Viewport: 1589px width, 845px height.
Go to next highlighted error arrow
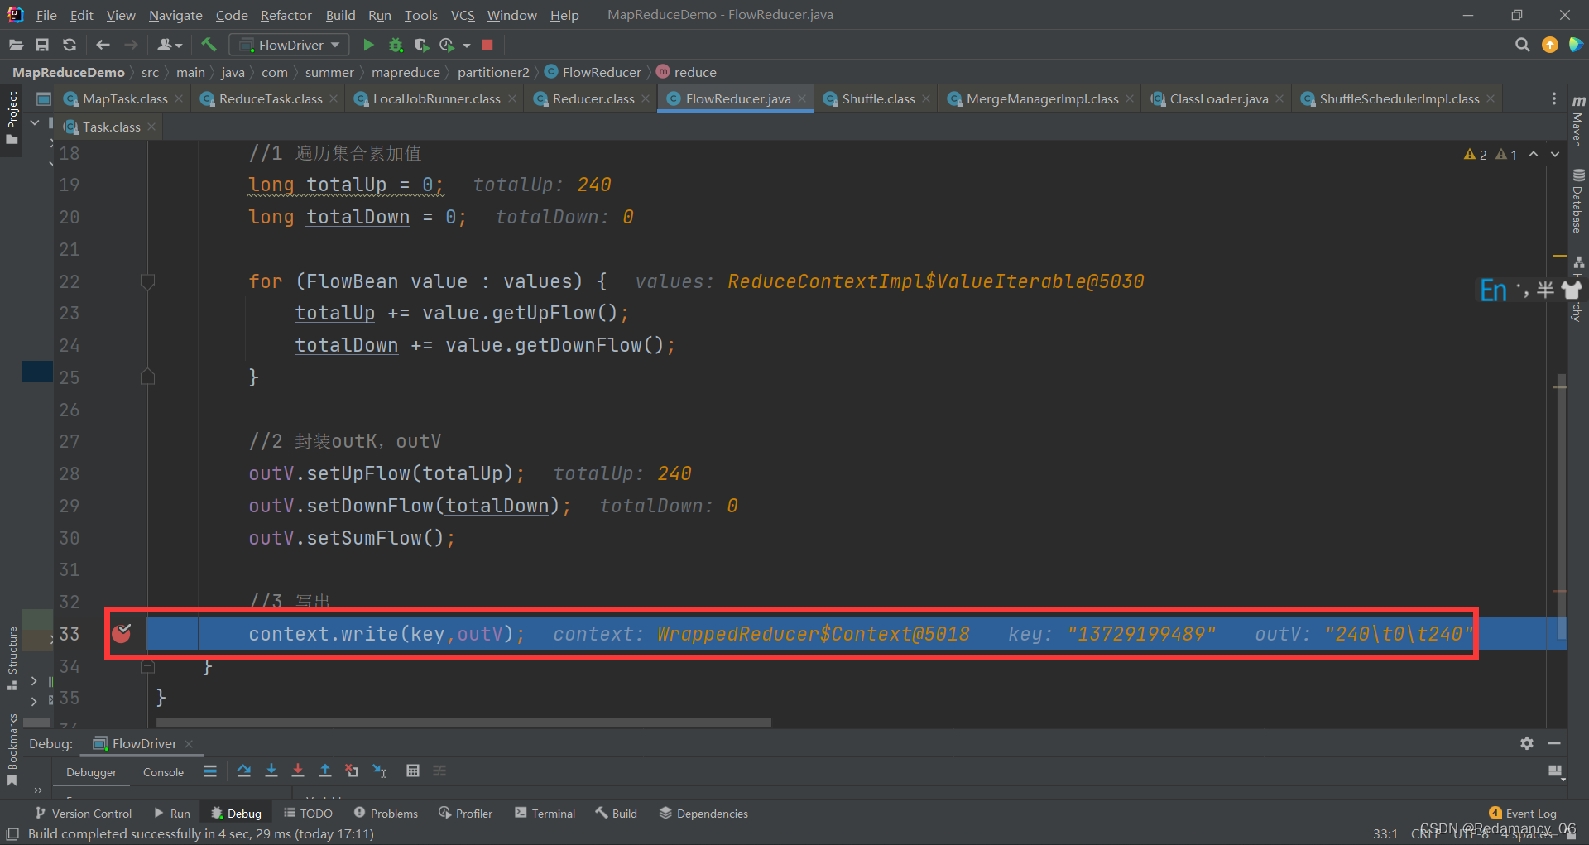1555,154
